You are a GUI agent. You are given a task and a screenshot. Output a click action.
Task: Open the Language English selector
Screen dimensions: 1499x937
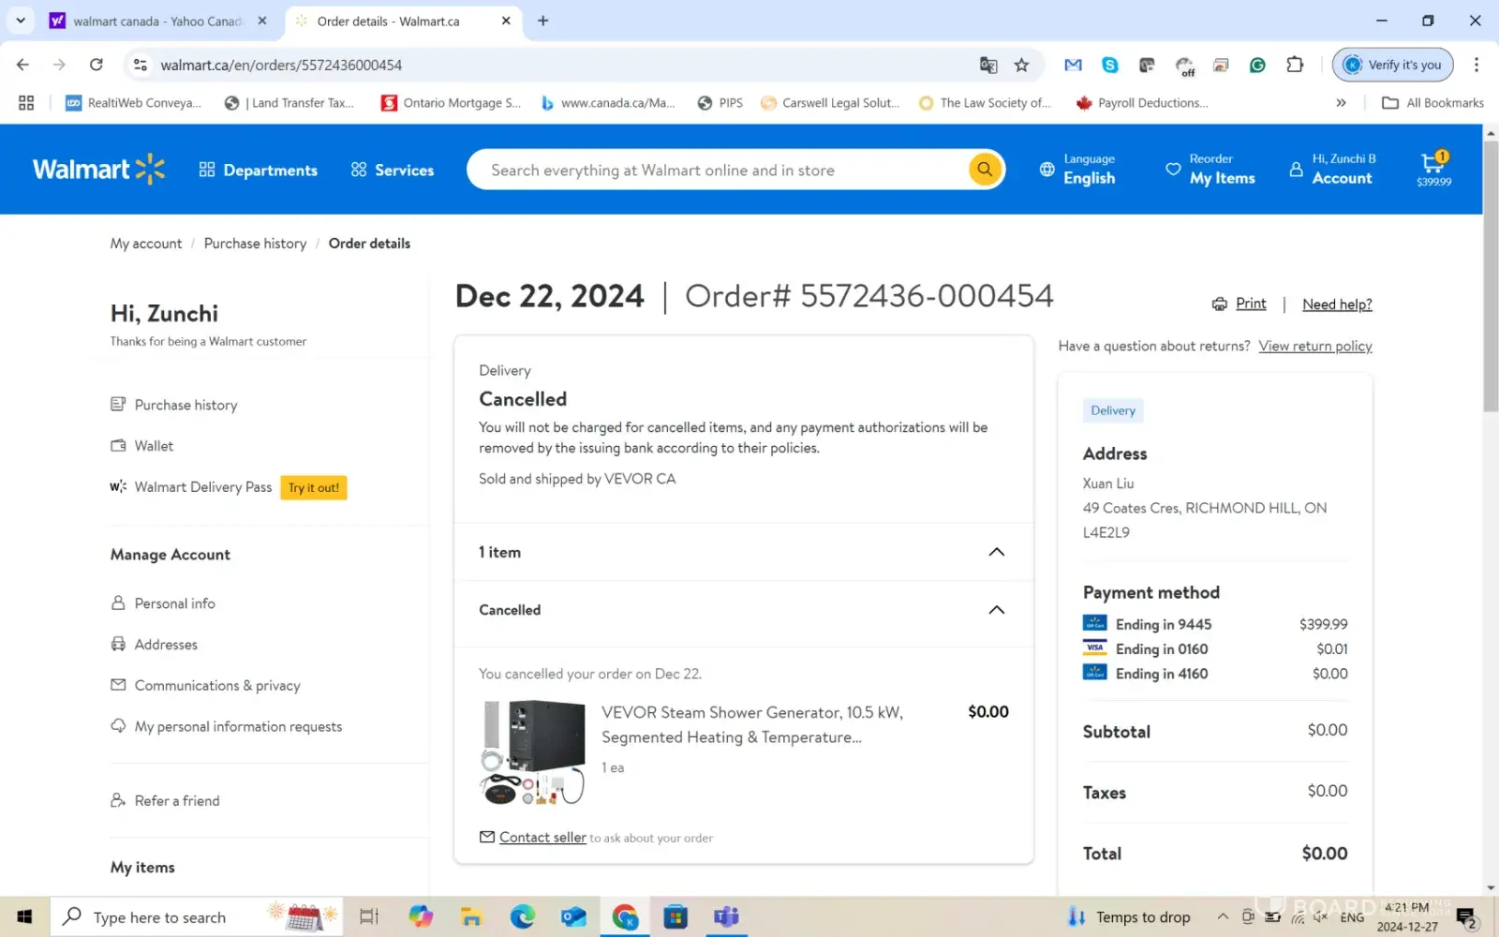pos(1077,170)
